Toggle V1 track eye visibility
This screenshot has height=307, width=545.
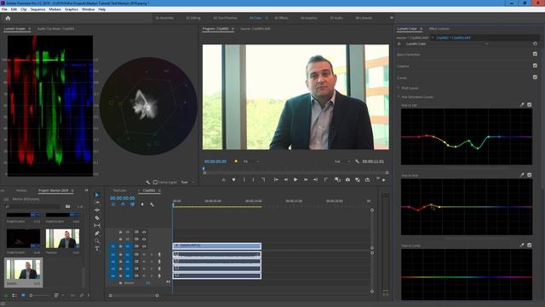144,246
